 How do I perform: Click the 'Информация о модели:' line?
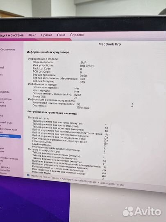(x=43, y=59)
